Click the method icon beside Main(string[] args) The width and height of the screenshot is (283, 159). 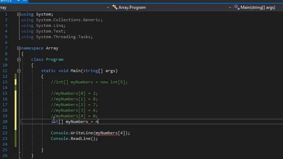(x=237, y=7)
